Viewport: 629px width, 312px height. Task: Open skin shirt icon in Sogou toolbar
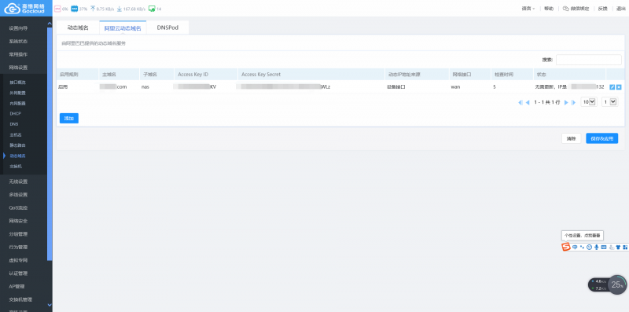[618, 247]
